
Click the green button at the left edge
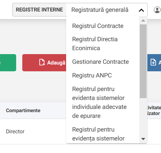pyautogui.click(x=8, y=63)
